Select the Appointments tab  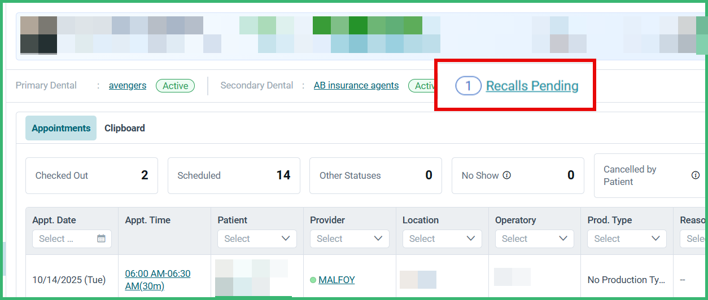[x=61, y=128]
